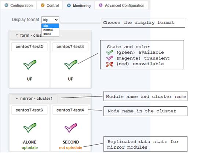Click the Configuration tab icon

tap(6, 5)
